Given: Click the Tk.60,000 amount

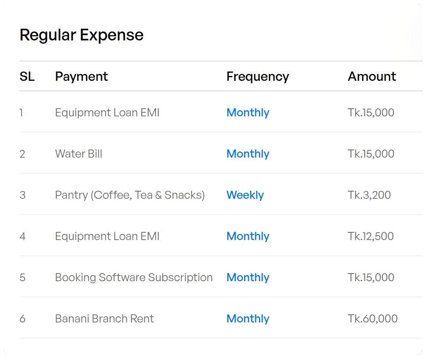Looking at the screenshot, I should coord(373,319).
